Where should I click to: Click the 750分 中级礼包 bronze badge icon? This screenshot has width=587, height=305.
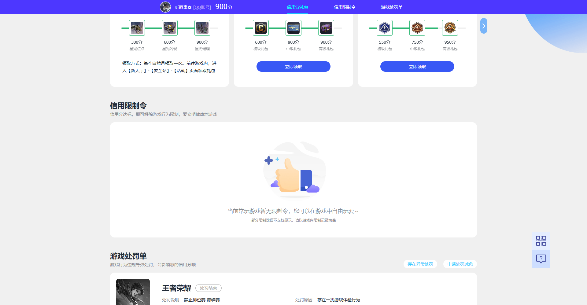[417, 28]
